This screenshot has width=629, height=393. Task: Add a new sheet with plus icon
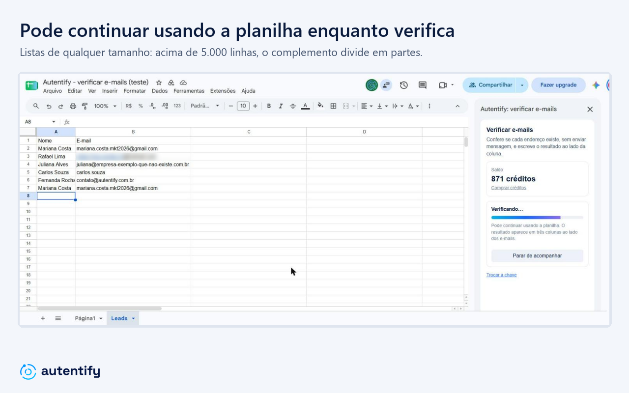43,318
